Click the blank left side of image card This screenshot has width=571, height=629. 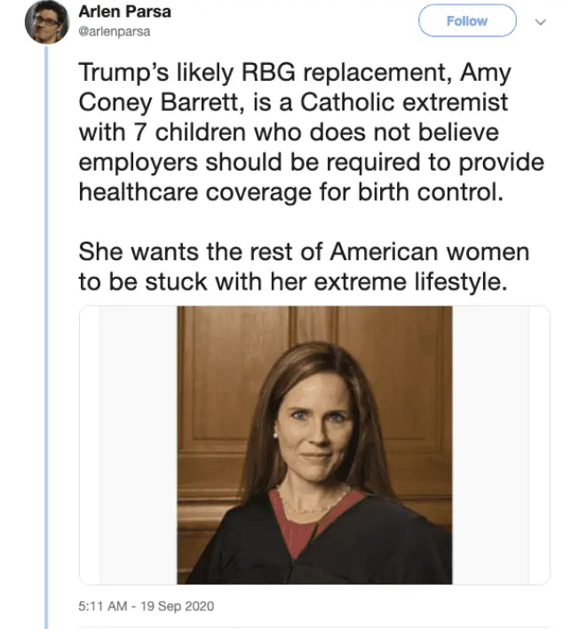(133, 444)
